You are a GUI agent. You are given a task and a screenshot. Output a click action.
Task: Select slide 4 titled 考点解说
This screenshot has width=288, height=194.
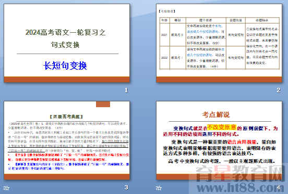point(219,140)
